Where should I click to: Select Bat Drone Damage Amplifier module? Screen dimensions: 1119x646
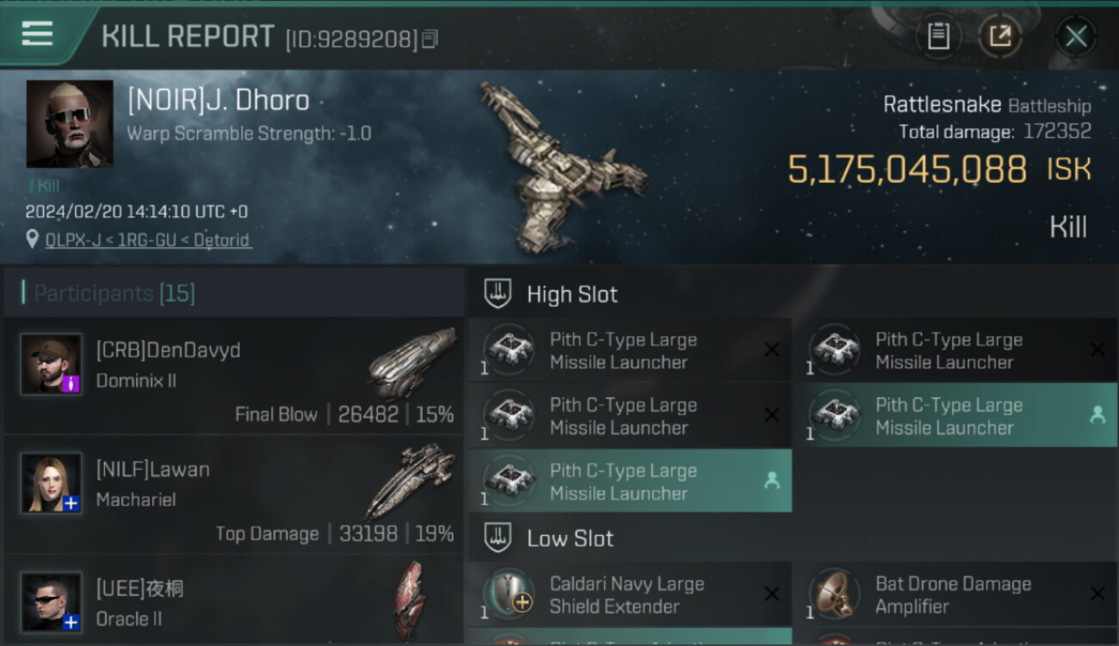pos(955,594)
